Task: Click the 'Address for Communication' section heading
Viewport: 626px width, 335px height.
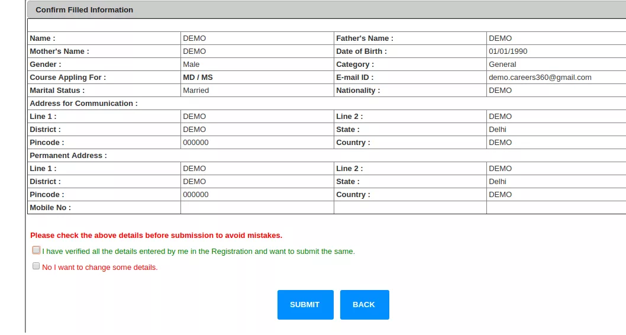Action: 83,104
